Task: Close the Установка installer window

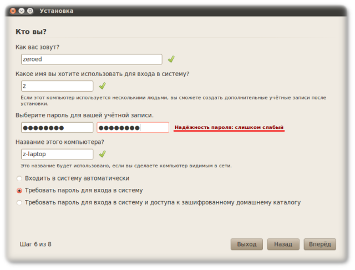Action: tap(13, 11)
